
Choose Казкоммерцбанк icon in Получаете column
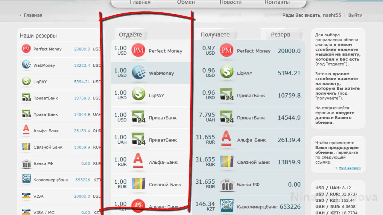tap(227, 206)
